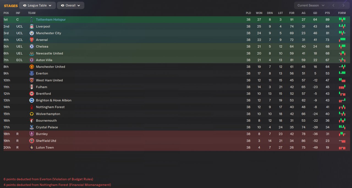Click the Arsenal crest icon

coord(32,40)
